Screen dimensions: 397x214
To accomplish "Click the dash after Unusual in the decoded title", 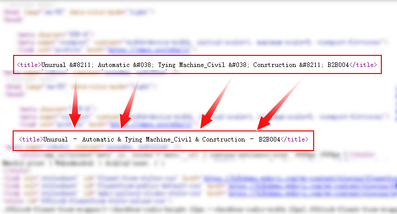I will pyautogui.click(x=75, y=139).
